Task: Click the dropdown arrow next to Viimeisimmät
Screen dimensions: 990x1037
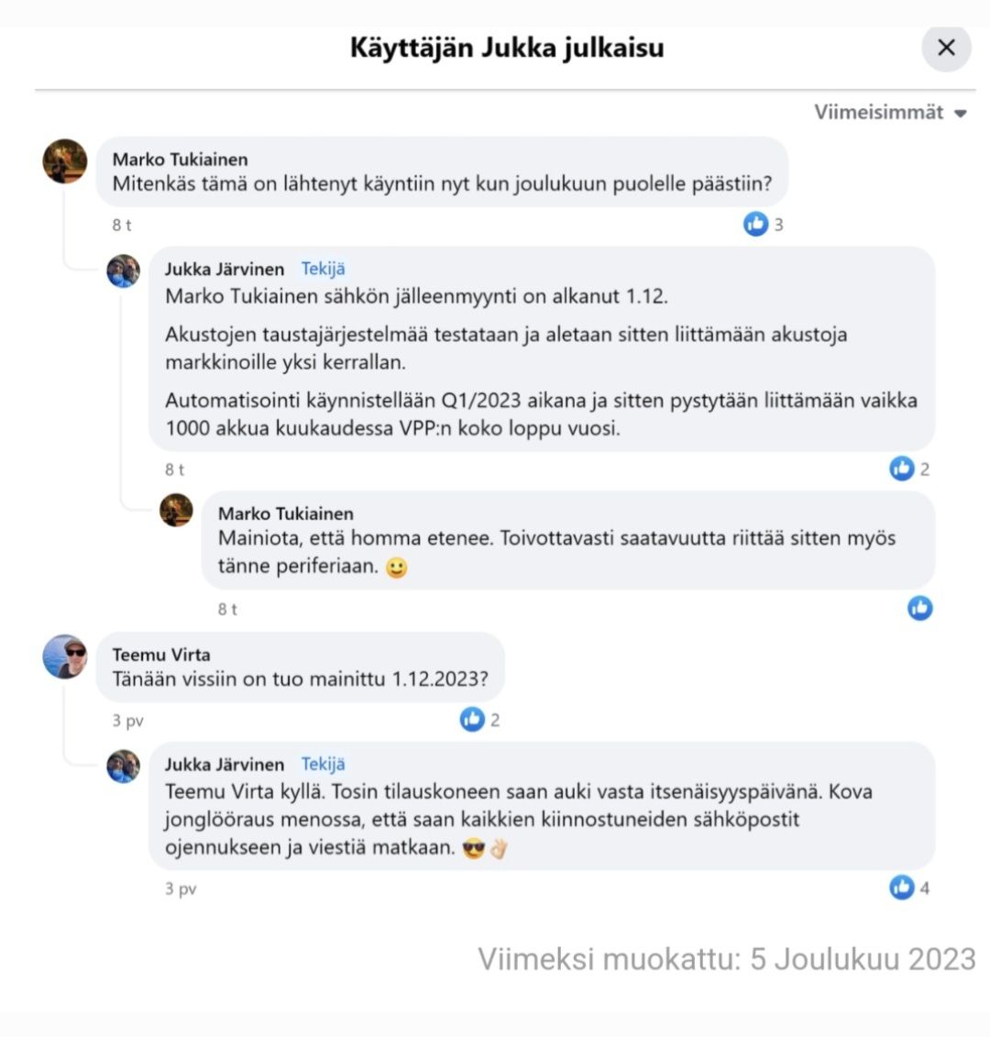Action: (x=961, y=114)
